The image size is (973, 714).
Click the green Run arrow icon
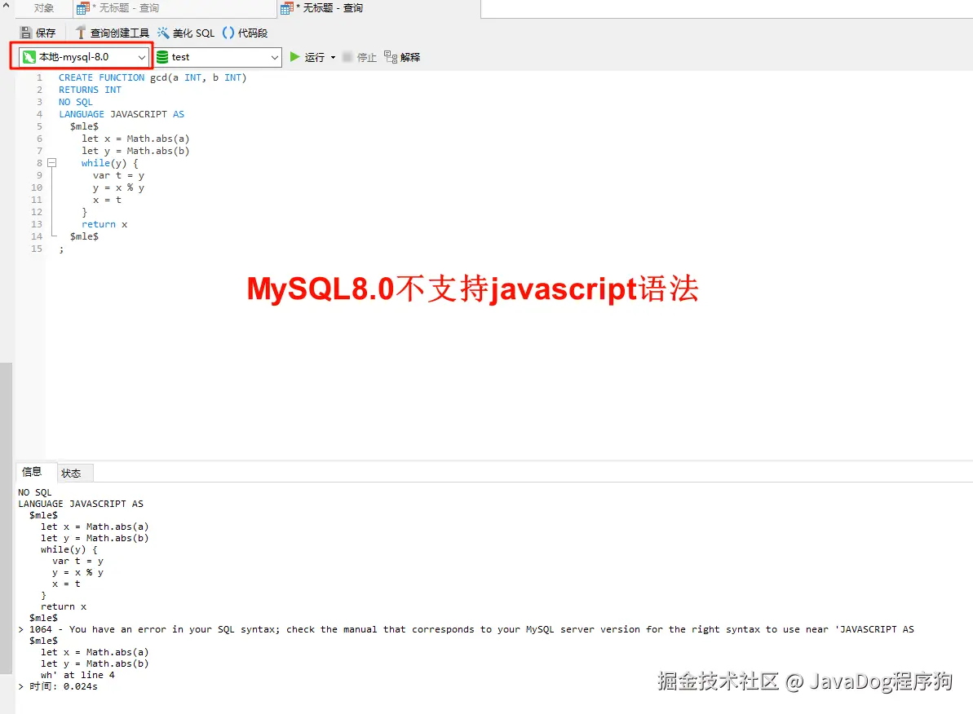pyautogui.click(x=294, y=57)
